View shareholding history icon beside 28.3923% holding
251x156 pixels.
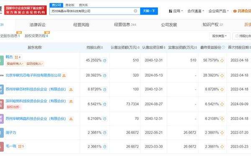pyautogui.click(x=105, y=75)
